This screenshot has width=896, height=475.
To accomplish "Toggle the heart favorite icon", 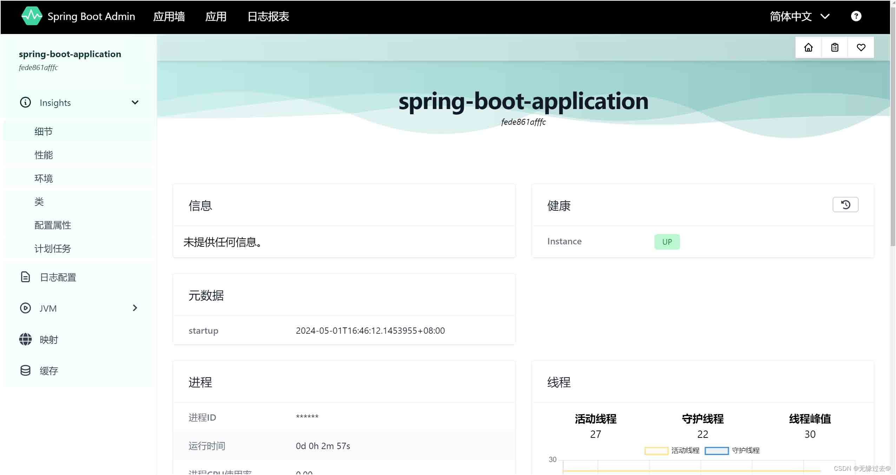I will pyautogui.click(x=861, y=47).
